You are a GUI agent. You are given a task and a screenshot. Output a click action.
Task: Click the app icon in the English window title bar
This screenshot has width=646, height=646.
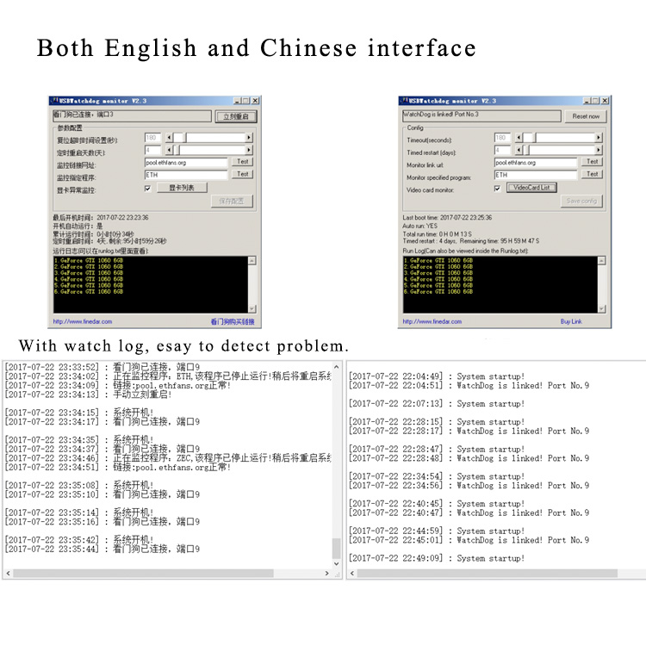[x=403, y=101]
